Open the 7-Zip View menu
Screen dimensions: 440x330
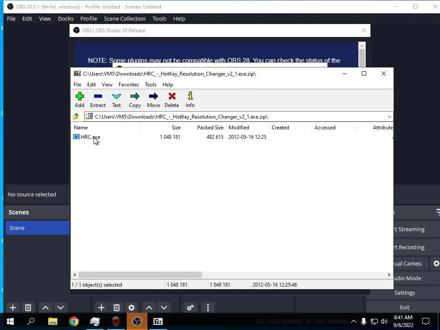[x=107, y=85]
